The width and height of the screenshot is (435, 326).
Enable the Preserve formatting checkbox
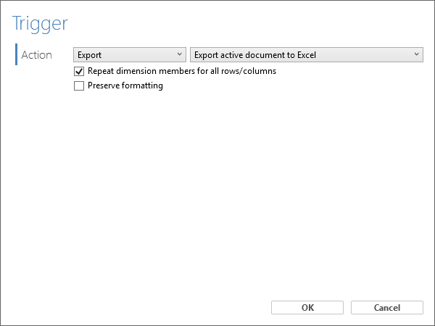click(x=79, y=85)
